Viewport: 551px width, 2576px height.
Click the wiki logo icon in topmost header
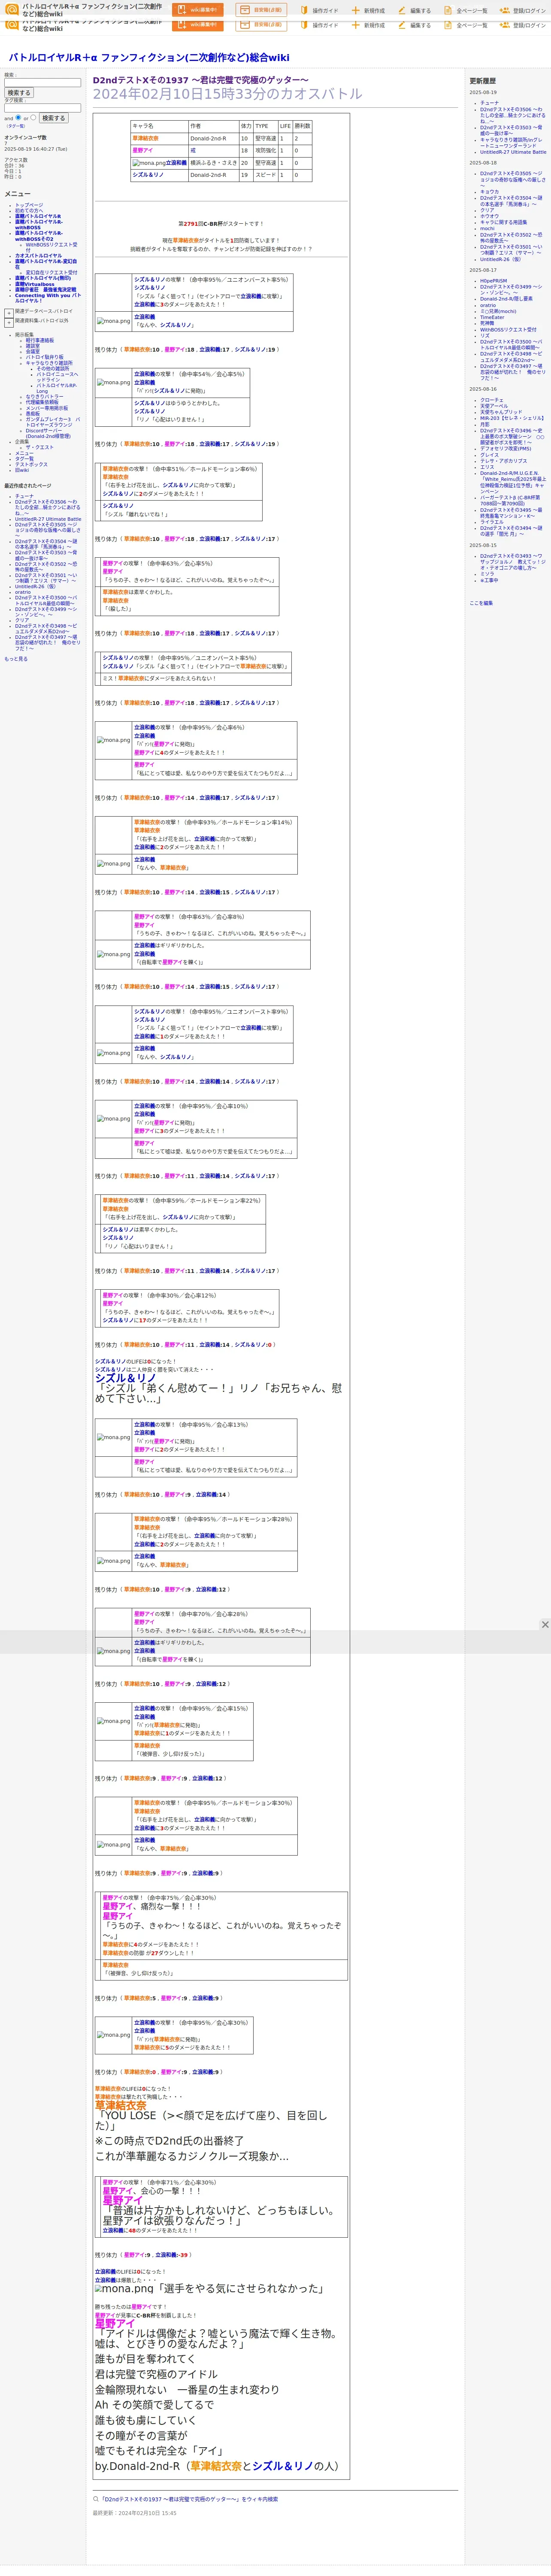tap(12, 9)
